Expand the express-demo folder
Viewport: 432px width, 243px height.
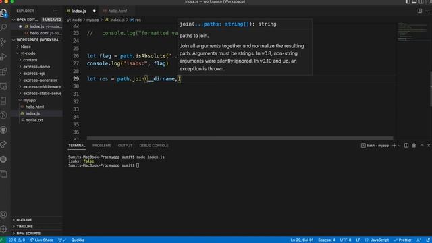37,67
